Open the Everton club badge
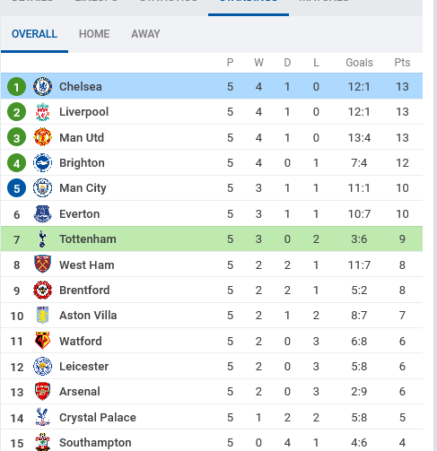This screenshot has width=437, height=451. pos(42,214)
